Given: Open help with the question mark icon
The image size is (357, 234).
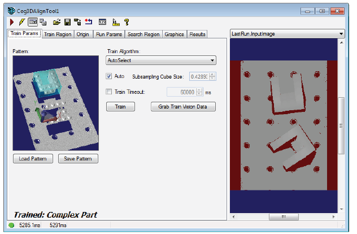Looking at the screenshot, I should pos(127,22).
